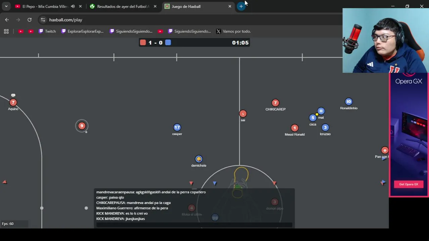Image resolution: width=429 pixels, height=241 pixels.
Task: Click the blue team color square in scoreboard
Action: [x=168, y=43]
